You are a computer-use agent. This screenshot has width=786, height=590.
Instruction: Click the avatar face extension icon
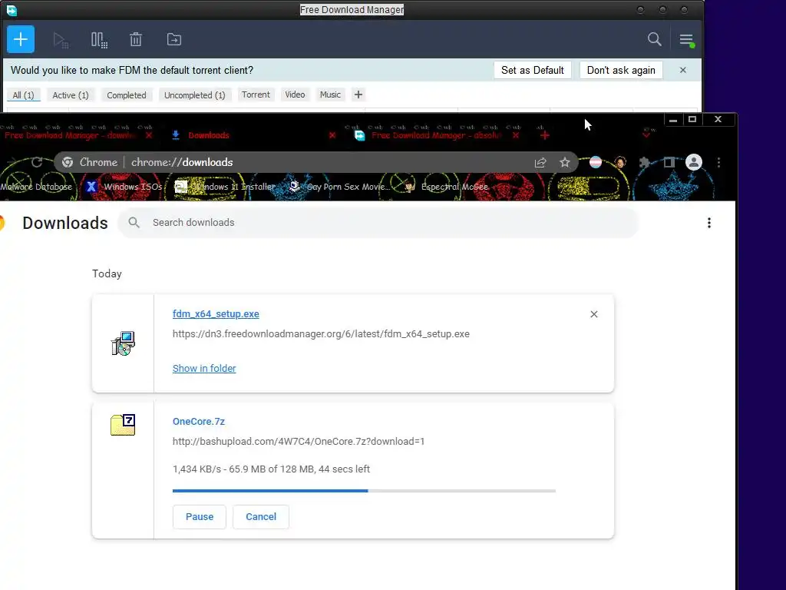coord(620,162)
